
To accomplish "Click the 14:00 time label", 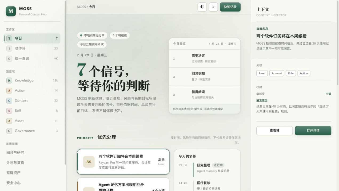I will click(x=183, y=183).
